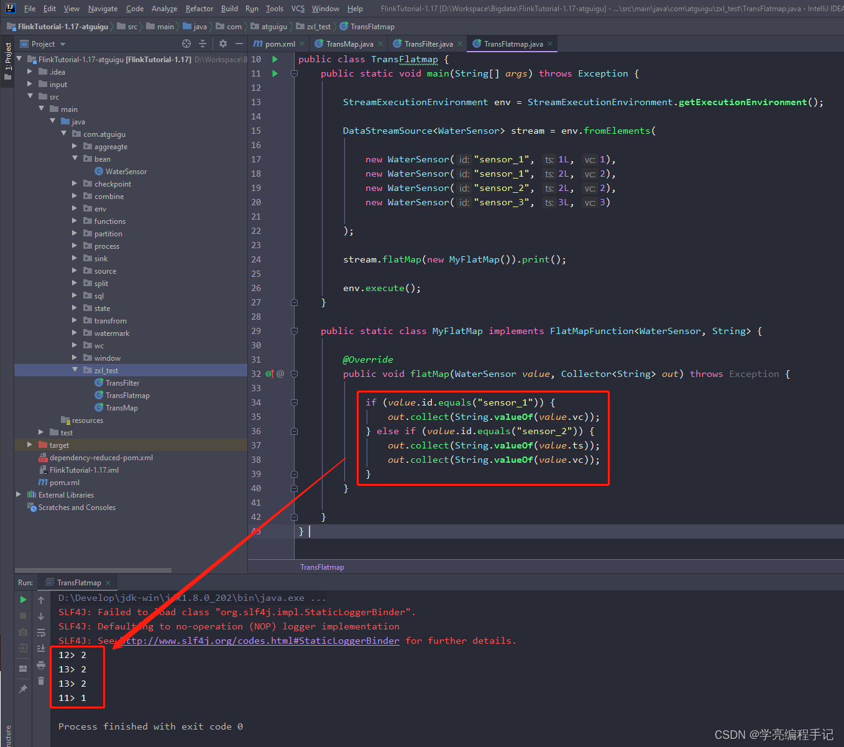Click line number 24 in gutter
The height and width of the screenshot is (747, 844).
click(256, 259)
